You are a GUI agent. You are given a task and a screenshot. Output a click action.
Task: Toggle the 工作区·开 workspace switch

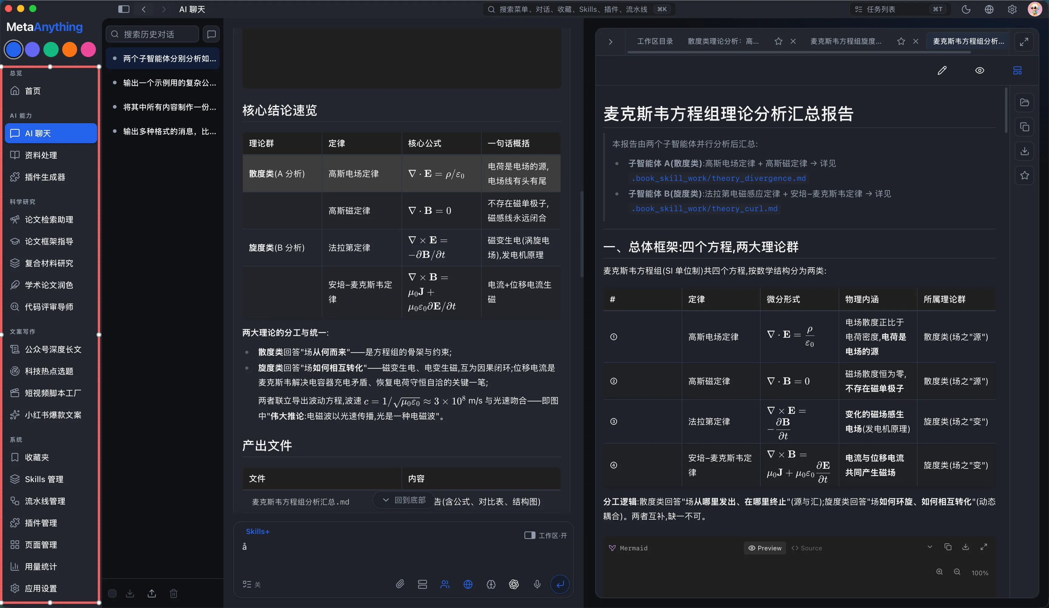(x=545, y=535)
